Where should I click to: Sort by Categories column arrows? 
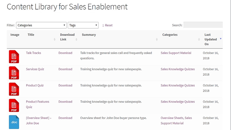(199, 39)
